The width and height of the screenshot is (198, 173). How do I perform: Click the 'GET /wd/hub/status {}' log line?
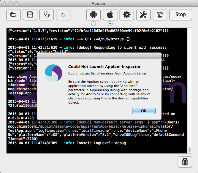pyautogui.click(x=69, y=39)
